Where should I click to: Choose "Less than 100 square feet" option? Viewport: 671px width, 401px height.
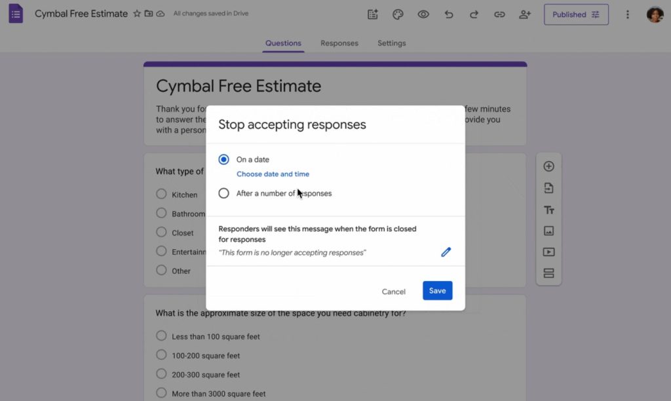(x=161, y=336)
